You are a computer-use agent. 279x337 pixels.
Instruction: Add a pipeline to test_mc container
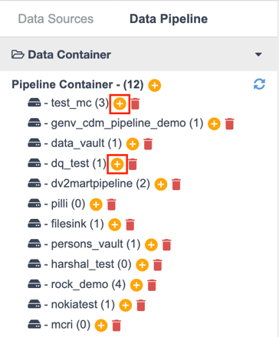(120, 104)
